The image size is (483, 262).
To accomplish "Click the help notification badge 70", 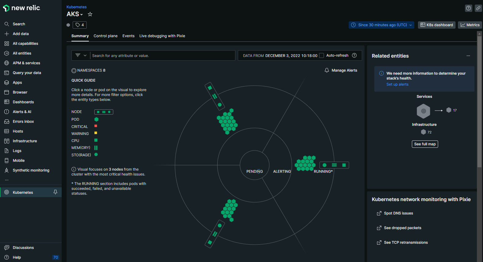I will tap(56, 257).
